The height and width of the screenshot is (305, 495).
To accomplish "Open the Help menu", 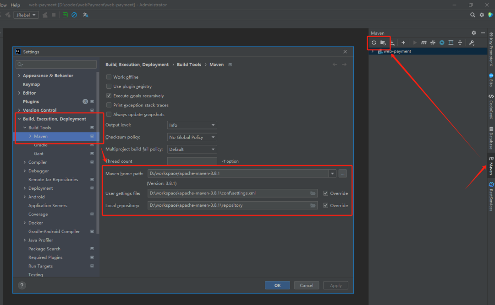I will [15, 5].
